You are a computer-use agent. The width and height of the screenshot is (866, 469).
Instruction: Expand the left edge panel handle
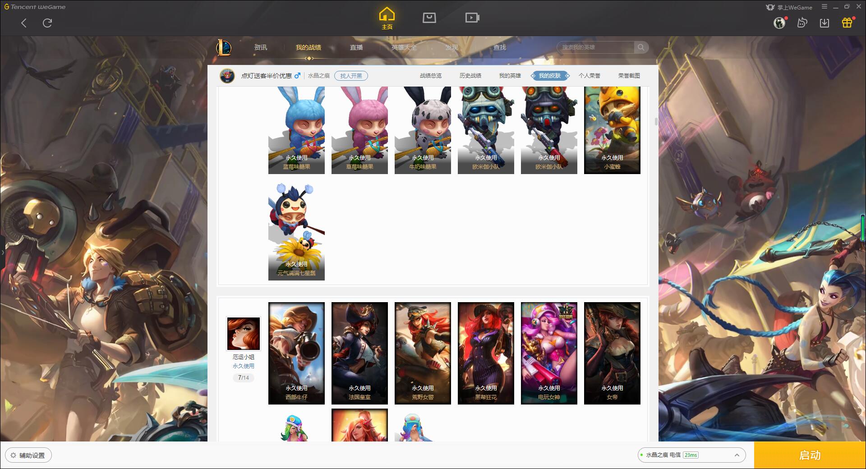(x=2, y=253)
